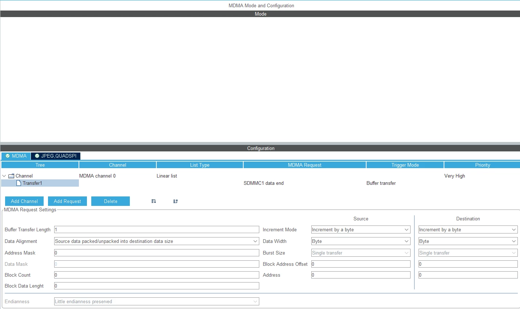Click the 'Buffer transfer' trigger mode cell
Viewport: 520px width, 309px height.
(x=381, y=183)
